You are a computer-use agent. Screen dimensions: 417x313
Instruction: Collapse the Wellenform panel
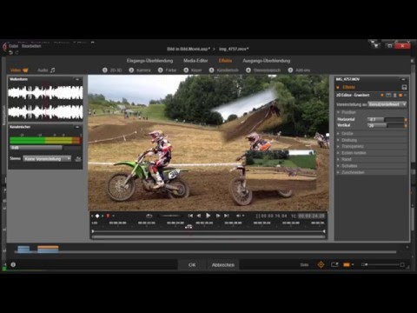[77, 79]
